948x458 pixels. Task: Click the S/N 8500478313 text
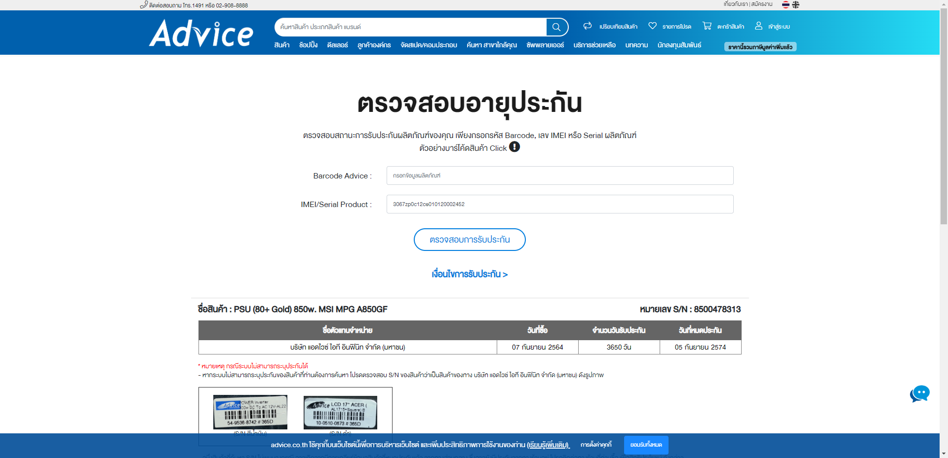[x=690, y=309]
